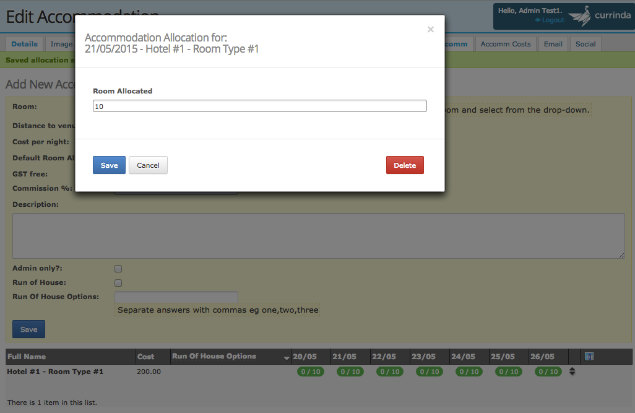Click the 21/05 allocation badge
The width and height of the screenshot is (635, 413).
coord(350,372)
